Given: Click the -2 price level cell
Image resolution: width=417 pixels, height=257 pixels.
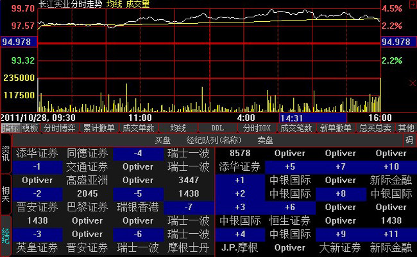Looking at the screenshot, I should (37, 194).
